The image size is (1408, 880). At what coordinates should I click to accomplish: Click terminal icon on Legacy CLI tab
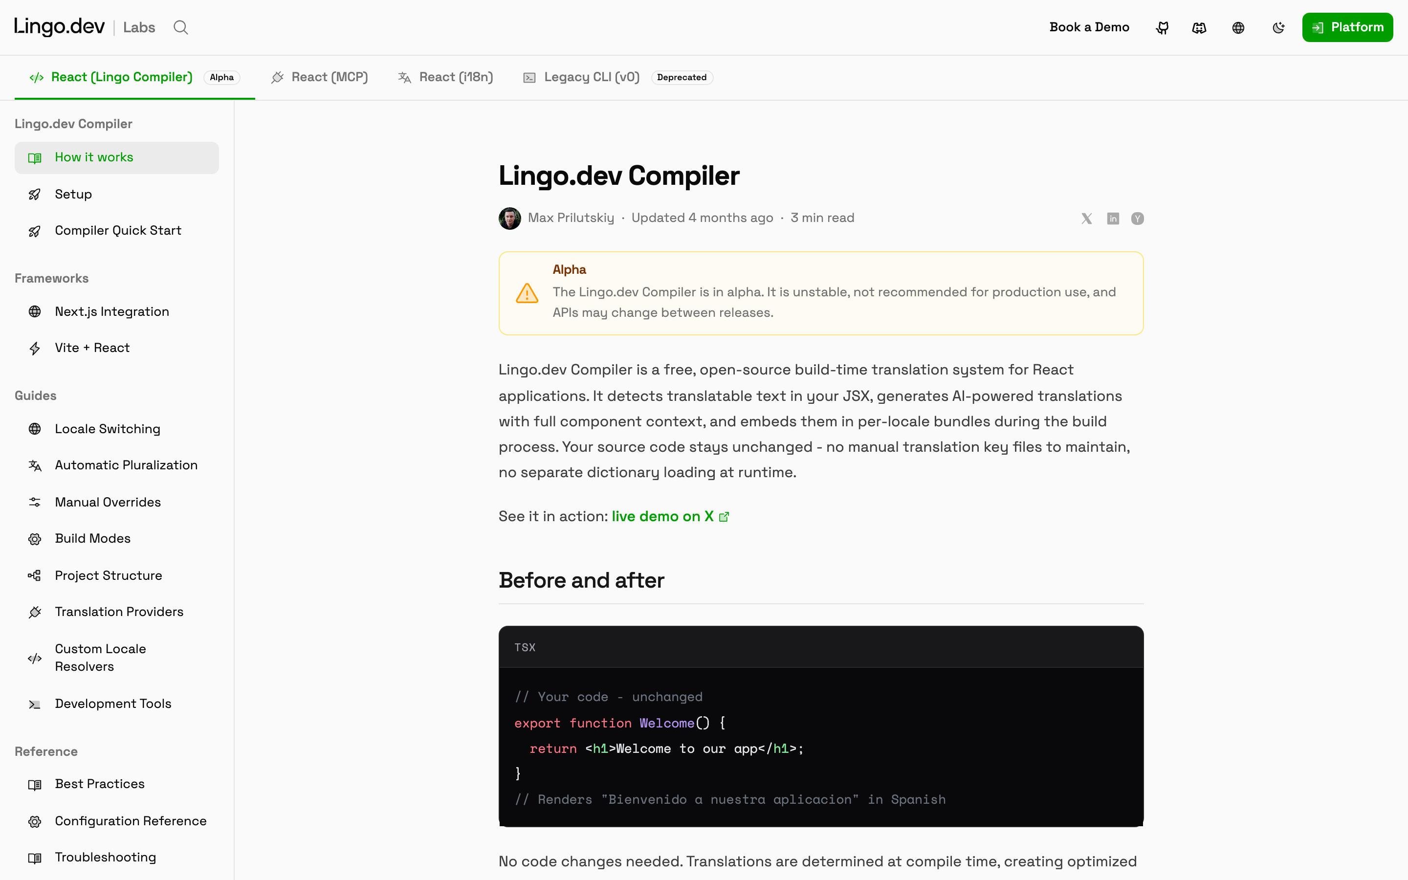tap(529, 77)
